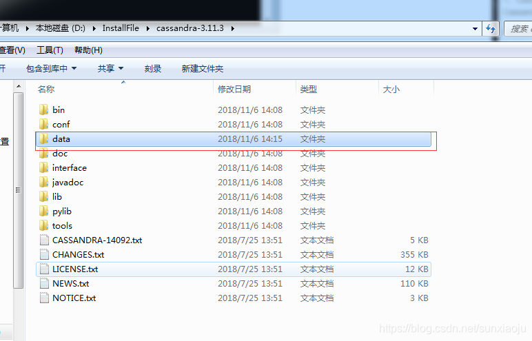Go to InstallFile in the breadcrumb
The image size is (532, 341).
pyautogui.click(x=121, y=28)
